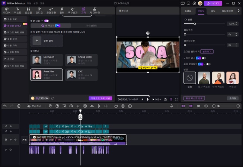
Task: Open the Special Effects tool icon
Action: [x=73, y=11]
